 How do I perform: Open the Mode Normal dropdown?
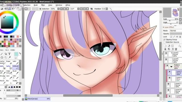(x=176, y=31)
